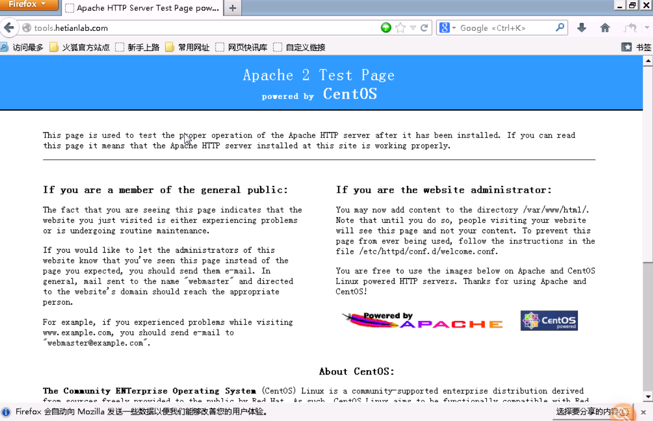Click the 'webmaster@example.com' text
The image size is (653, 421).
[95, 343]
